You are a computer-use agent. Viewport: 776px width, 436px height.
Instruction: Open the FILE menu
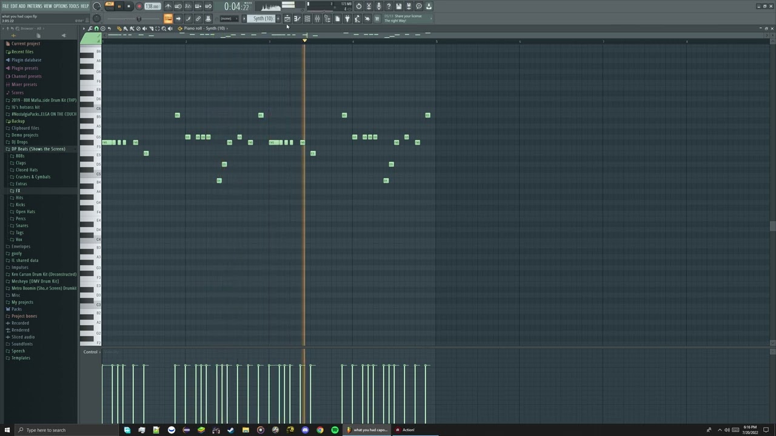pos(5,6)
